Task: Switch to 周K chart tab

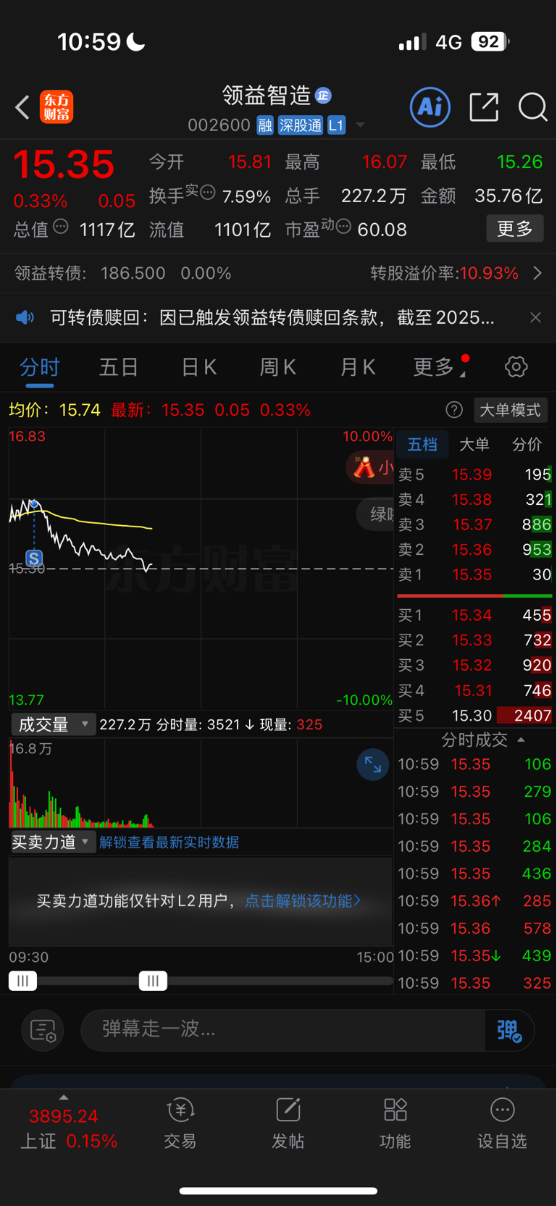Action: pos(278,367)
